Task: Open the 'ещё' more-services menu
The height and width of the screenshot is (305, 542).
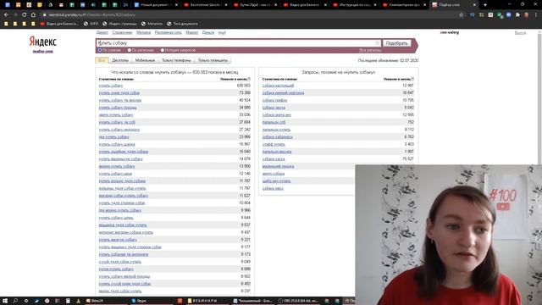Action: 222,32
